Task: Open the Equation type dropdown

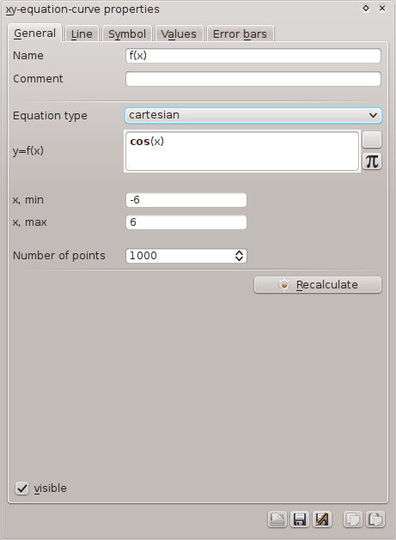Action: click(x=253, y=115)
